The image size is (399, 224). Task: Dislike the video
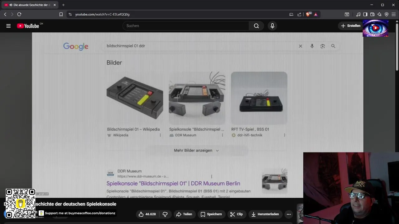point(165,214)
